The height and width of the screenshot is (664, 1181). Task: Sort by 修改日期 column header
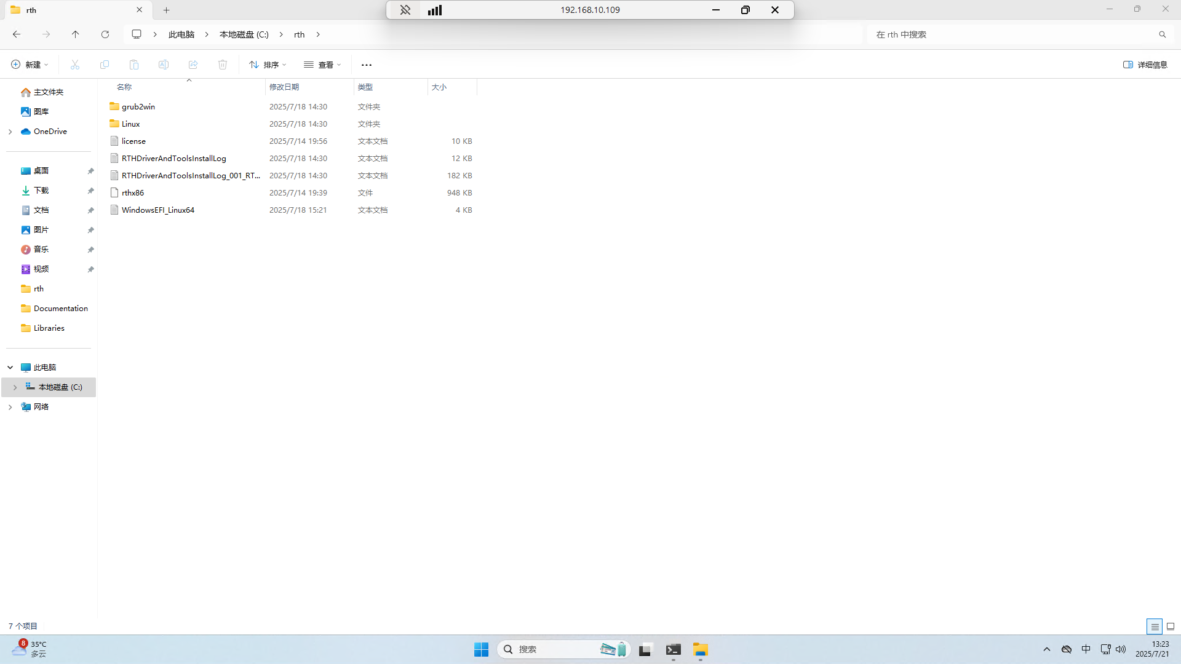point(284,87)
